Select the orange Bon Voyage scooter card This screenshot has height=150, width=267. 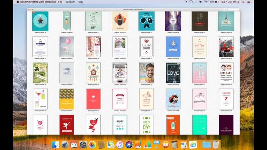173,125
